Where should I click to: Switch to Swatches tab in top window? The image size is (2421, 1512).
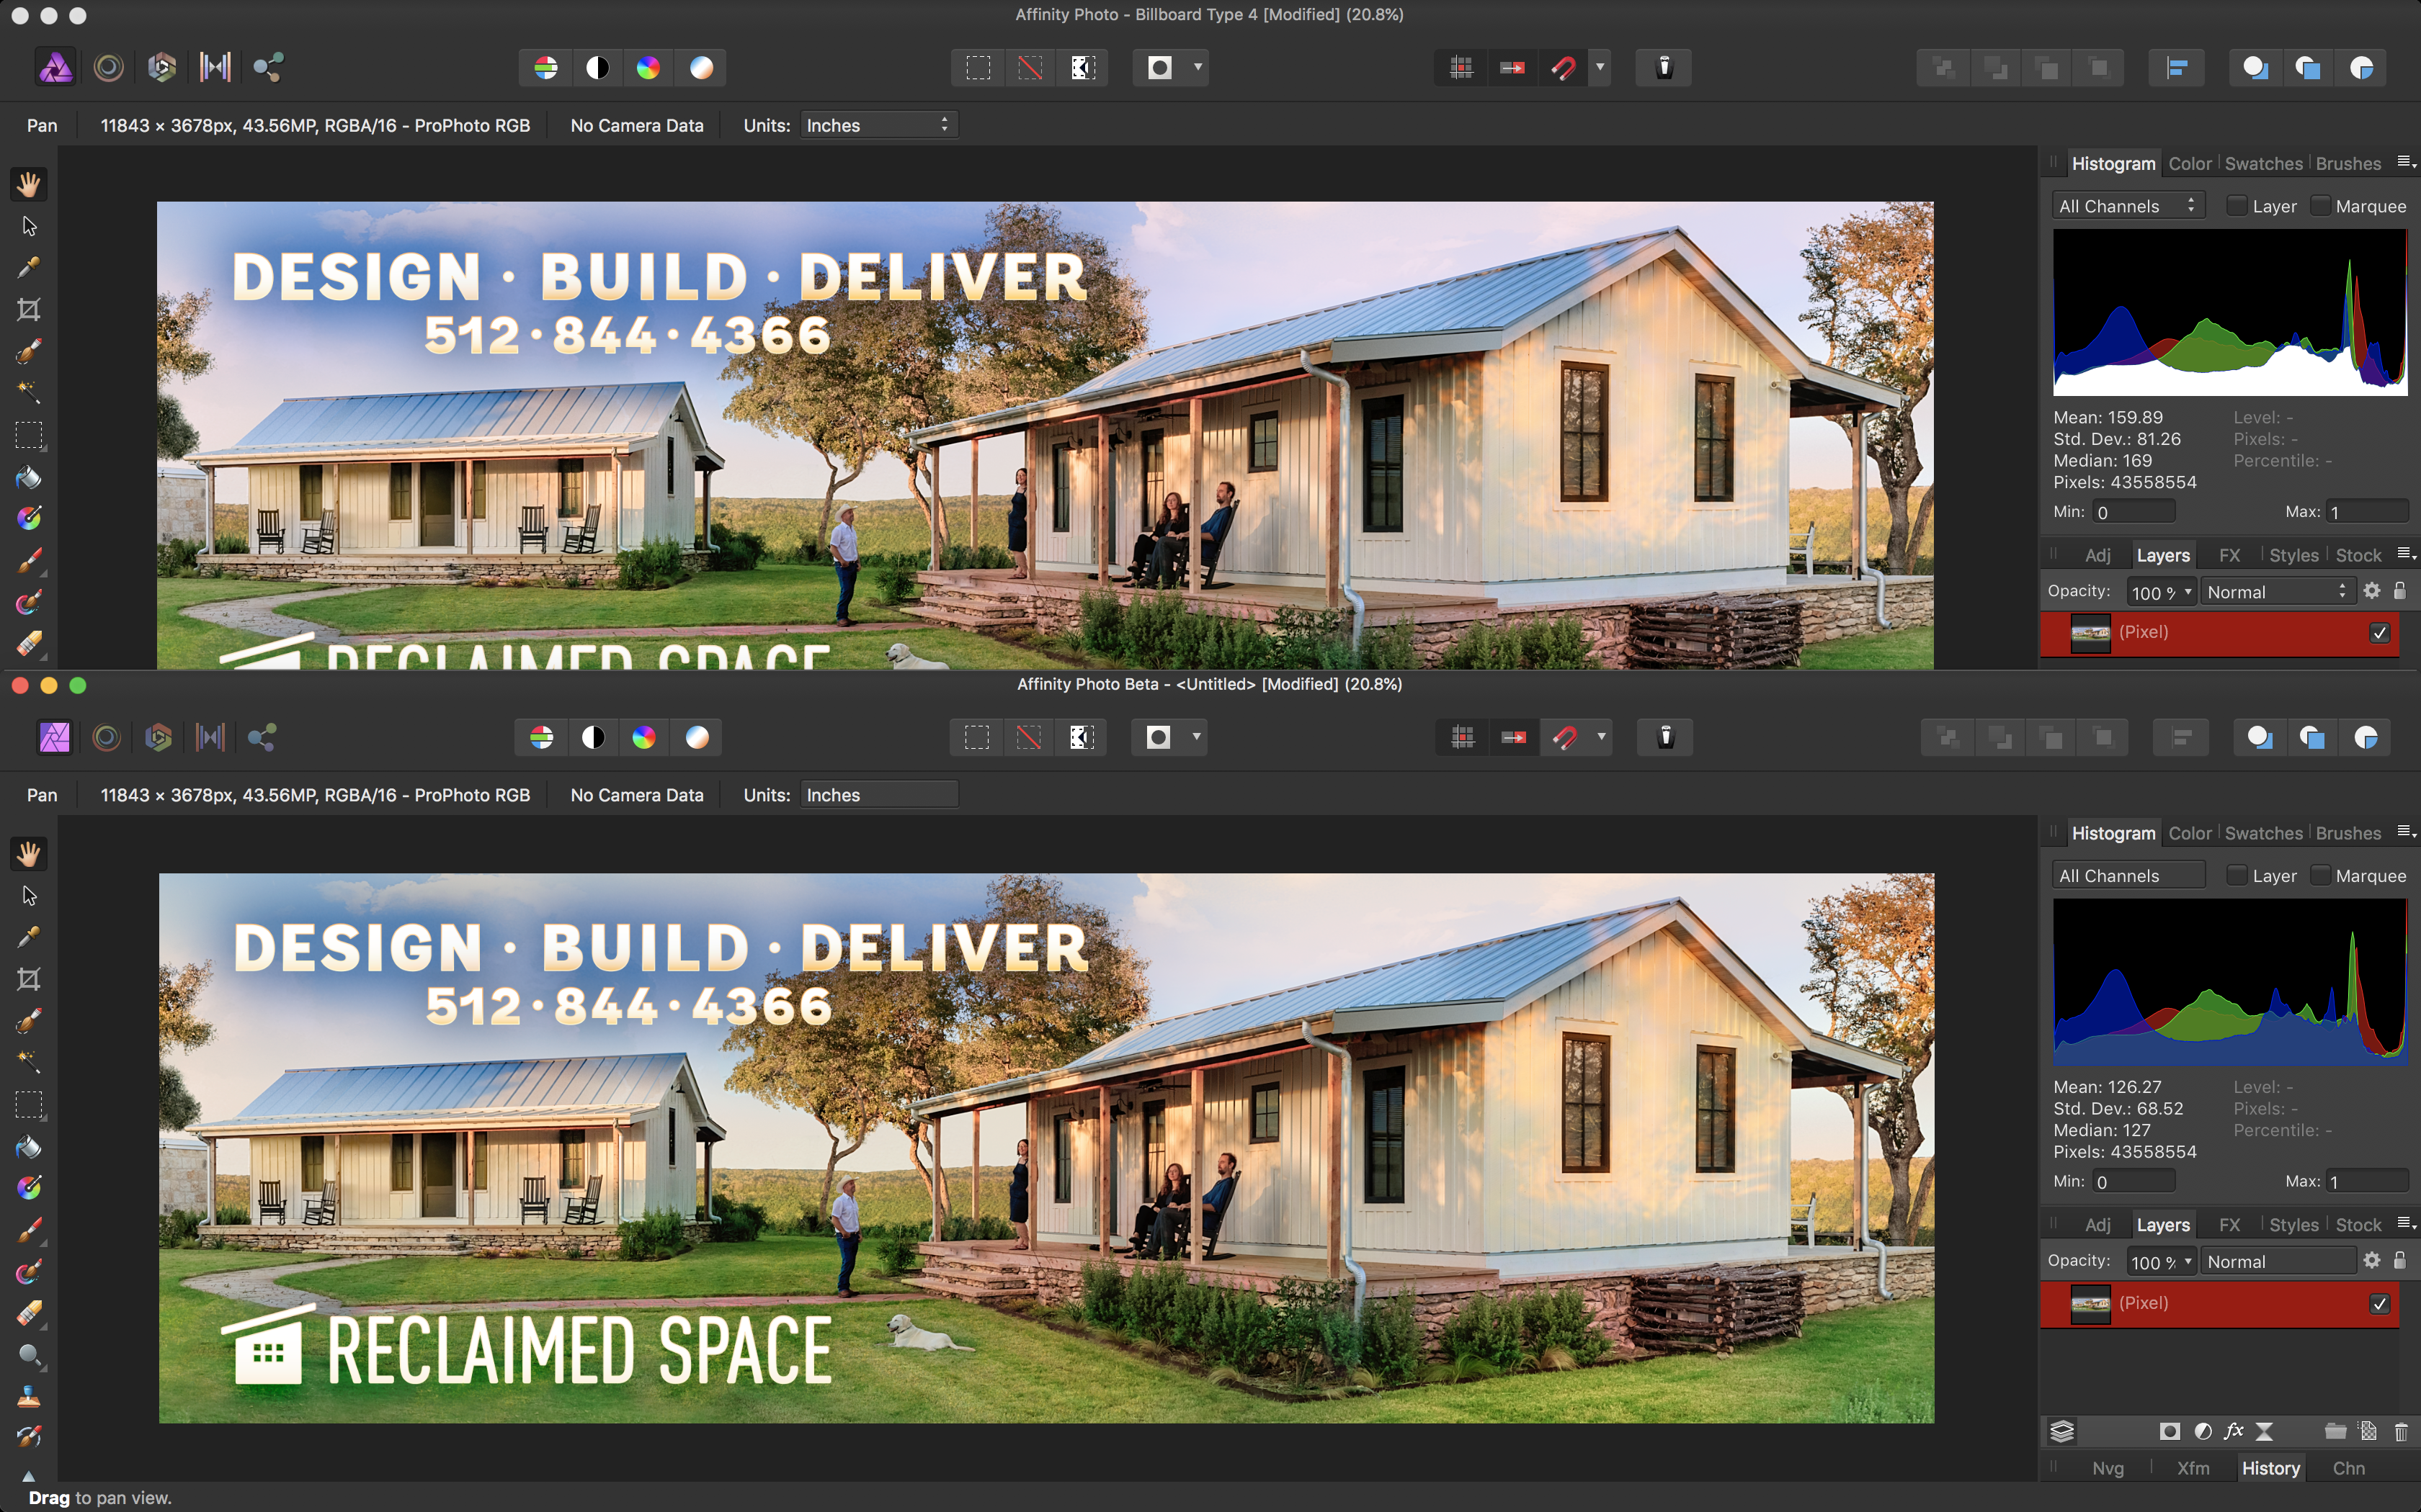click(x=2263, y=164)
